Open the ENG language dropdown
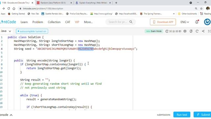 (x=185, y=22)
